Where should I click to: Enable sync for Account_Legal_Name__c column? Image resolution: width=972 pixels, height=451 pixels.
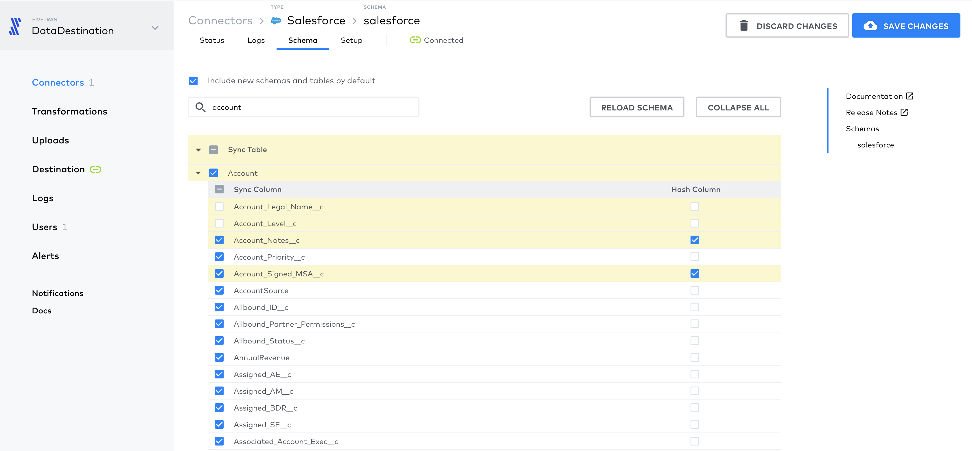(219, 207)
